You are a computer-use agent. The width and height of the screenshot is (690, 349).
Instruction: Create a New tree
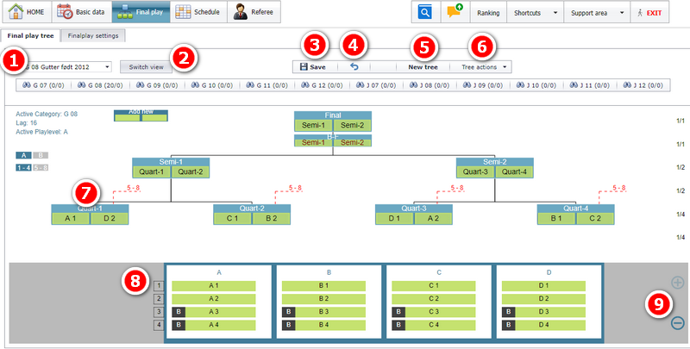[423, 67]
